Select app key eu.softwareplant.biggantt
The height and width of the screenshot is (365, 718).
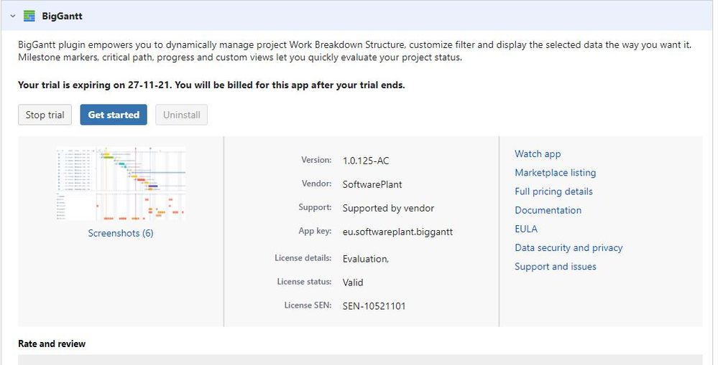[x=397, y=232]
